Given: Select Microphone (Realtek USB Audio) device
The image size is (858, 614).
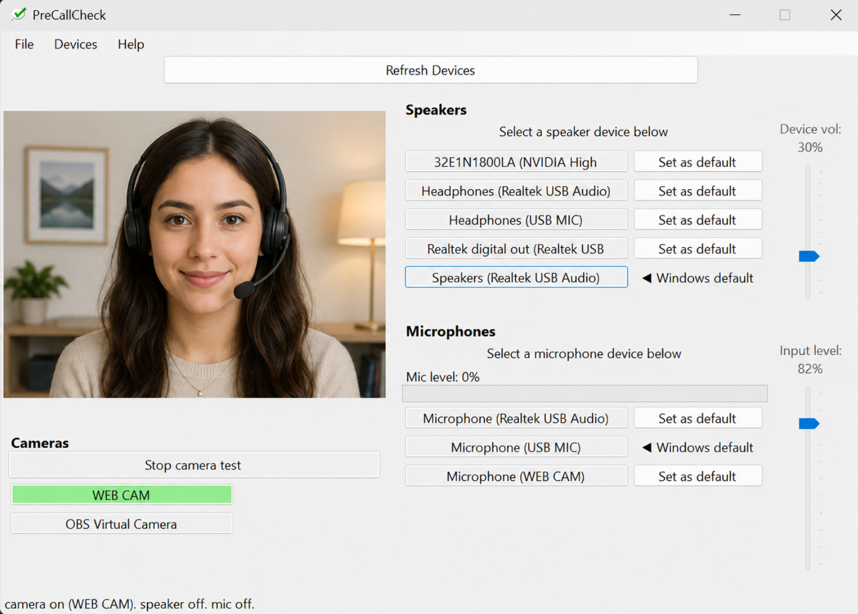Looking at the screenshot, I should (x=516, y=418).
